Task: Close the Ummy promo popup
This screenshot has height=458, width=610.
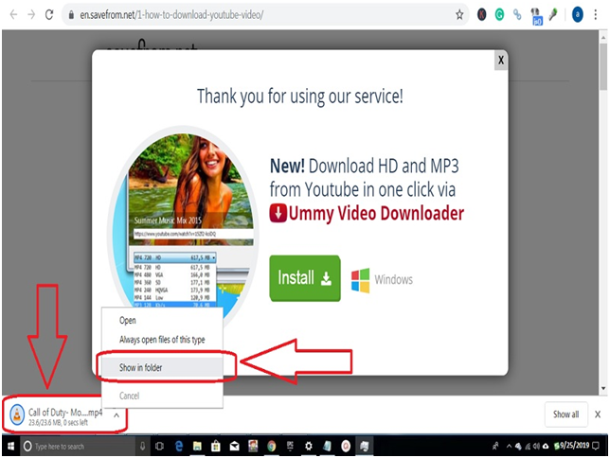Action: tap(501, 61)
